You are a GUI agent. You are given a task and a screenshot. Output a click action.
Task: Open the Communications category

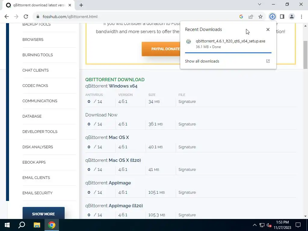(40, 101)
